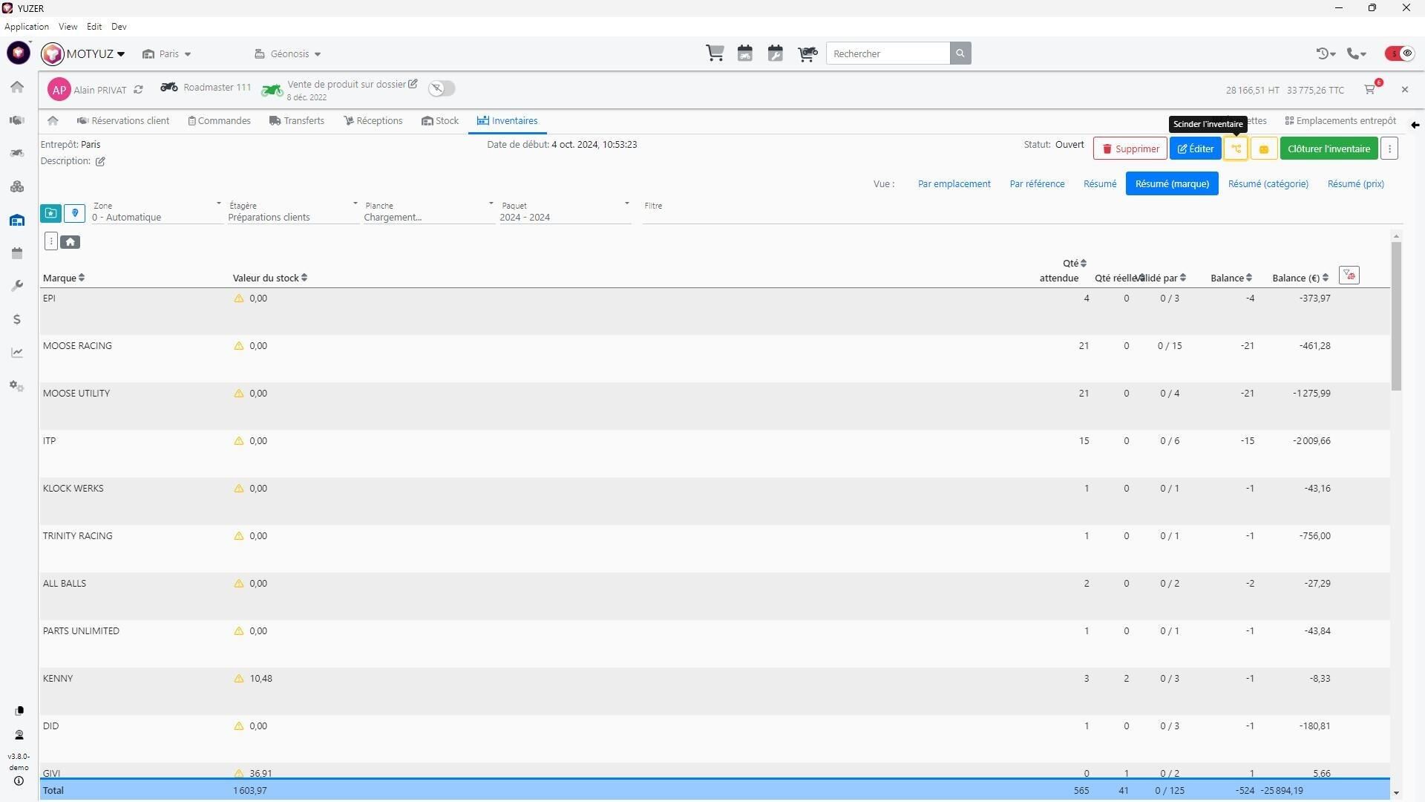
Task: Click the filter reset icon in table header
Action: [x=1349, y=276]
